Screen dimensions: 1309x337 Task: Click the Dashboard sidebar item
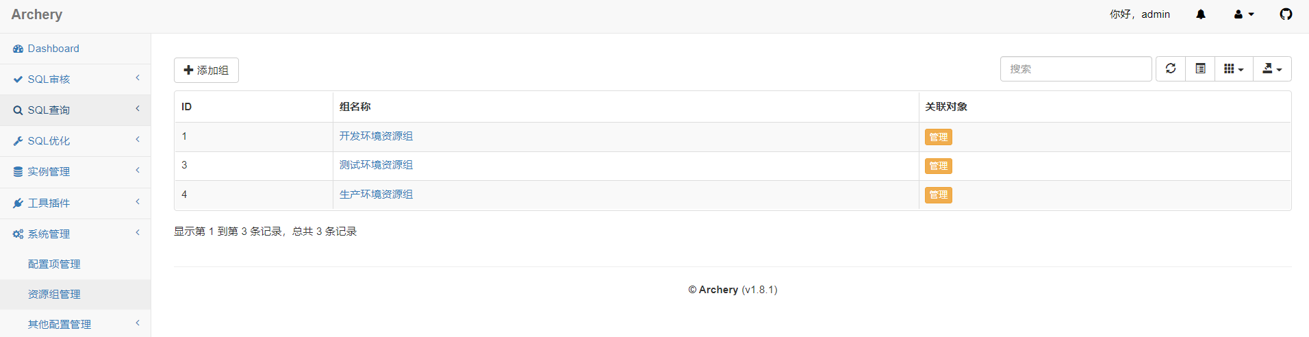(x=53, y=49)
